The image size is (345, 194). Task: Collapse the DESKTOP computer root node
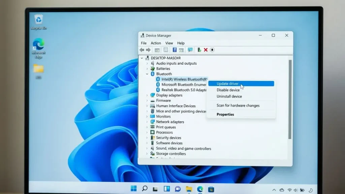pos(142,58)
